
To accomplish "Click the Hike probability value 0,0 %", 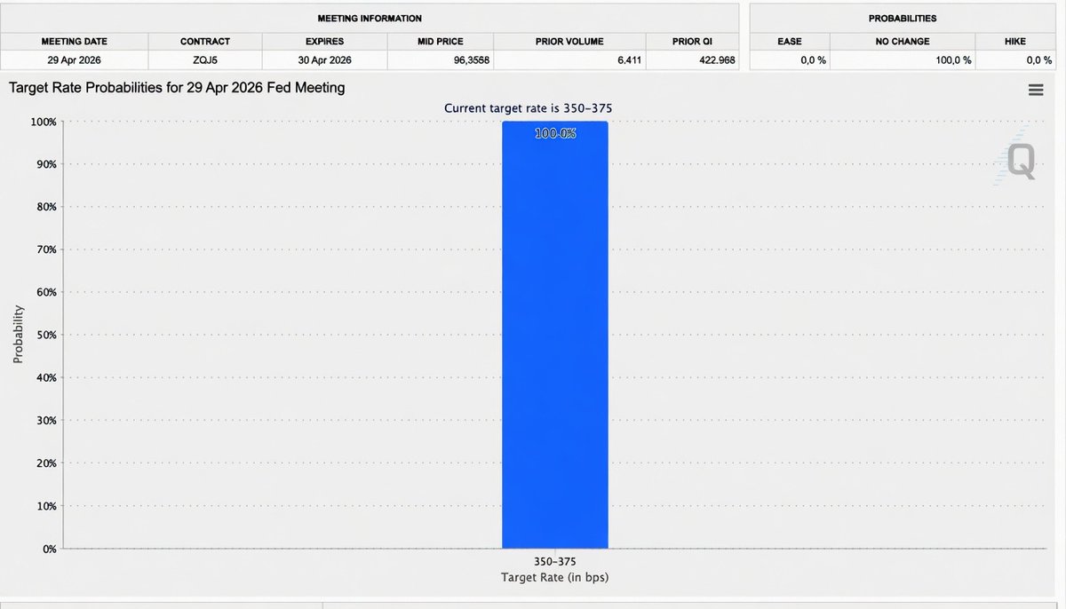I will pyautogui.click(x=1039, y=59).
